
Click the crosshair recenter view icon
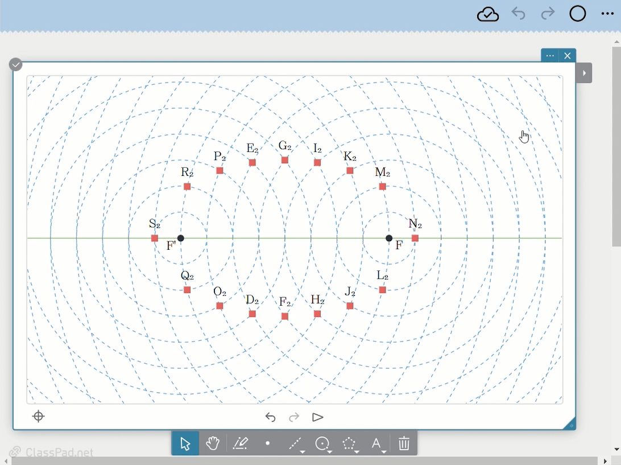point(39,417)
